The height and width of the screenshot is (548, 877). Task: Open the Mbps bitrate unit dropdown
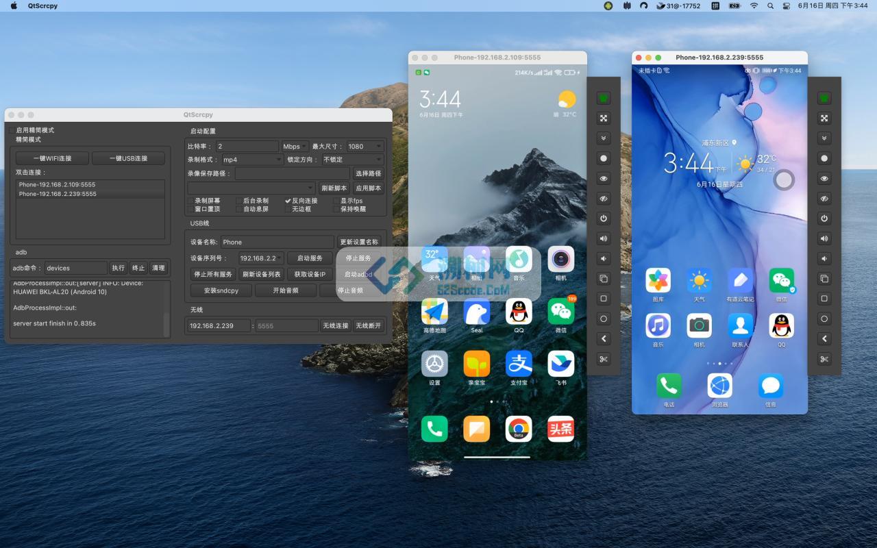click(x=295, y=146)
